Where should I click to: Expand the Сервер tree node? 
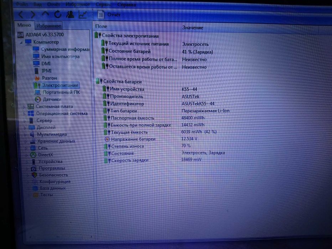coord(25,121)
